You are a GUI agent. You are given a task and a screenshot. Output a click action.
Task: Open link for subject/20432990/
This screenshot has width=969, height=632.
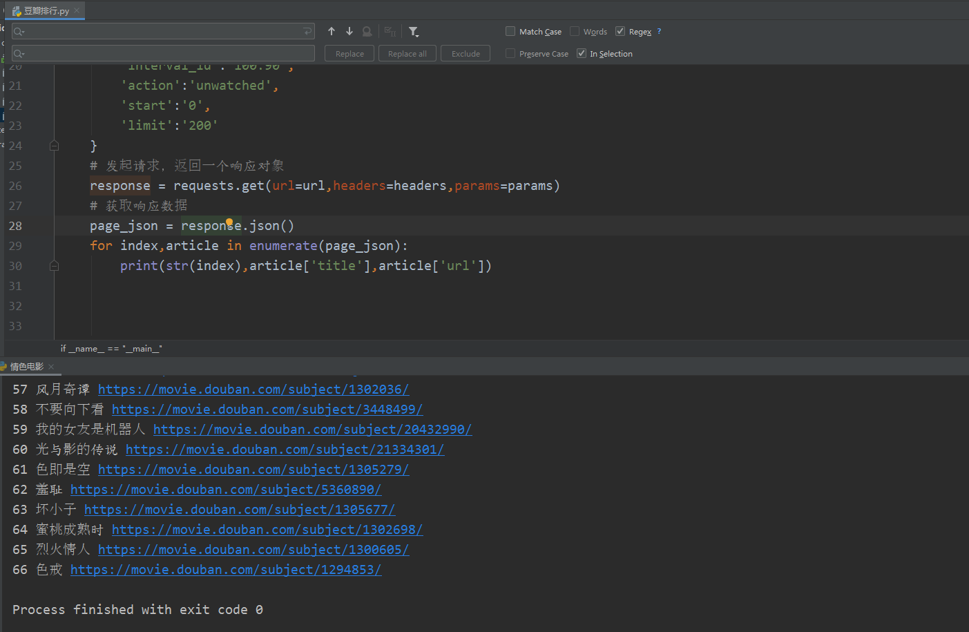tap(312, 430)
